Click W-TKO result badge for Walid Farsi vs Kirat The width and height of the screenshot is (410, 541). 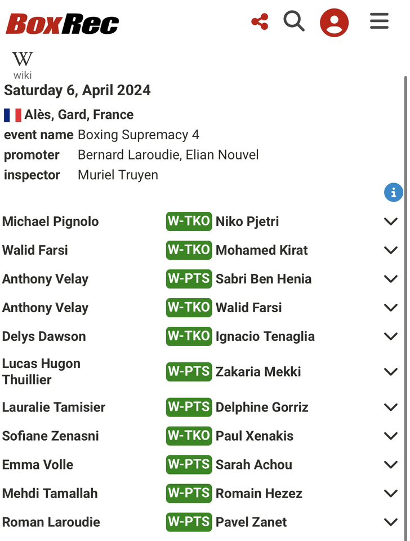pyautogui.click(x=189, y=250)
